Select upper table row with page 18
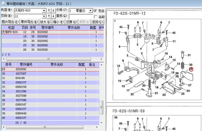 pos(52,36)
